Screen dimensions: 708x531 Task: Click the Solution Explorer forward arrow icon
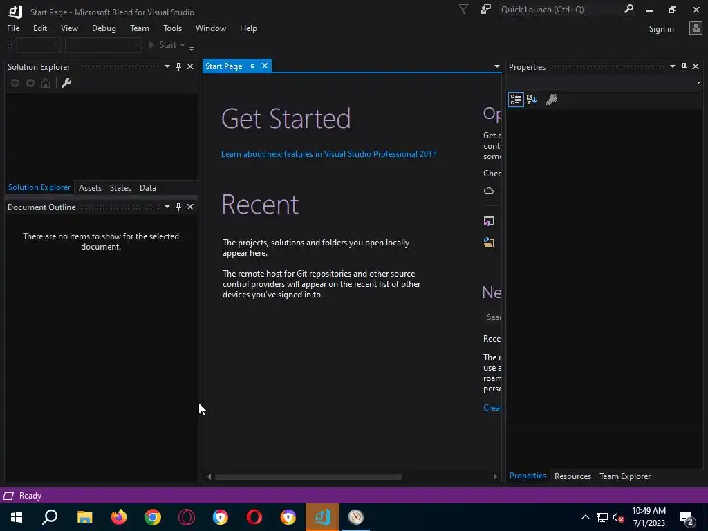tap(30, 83)
